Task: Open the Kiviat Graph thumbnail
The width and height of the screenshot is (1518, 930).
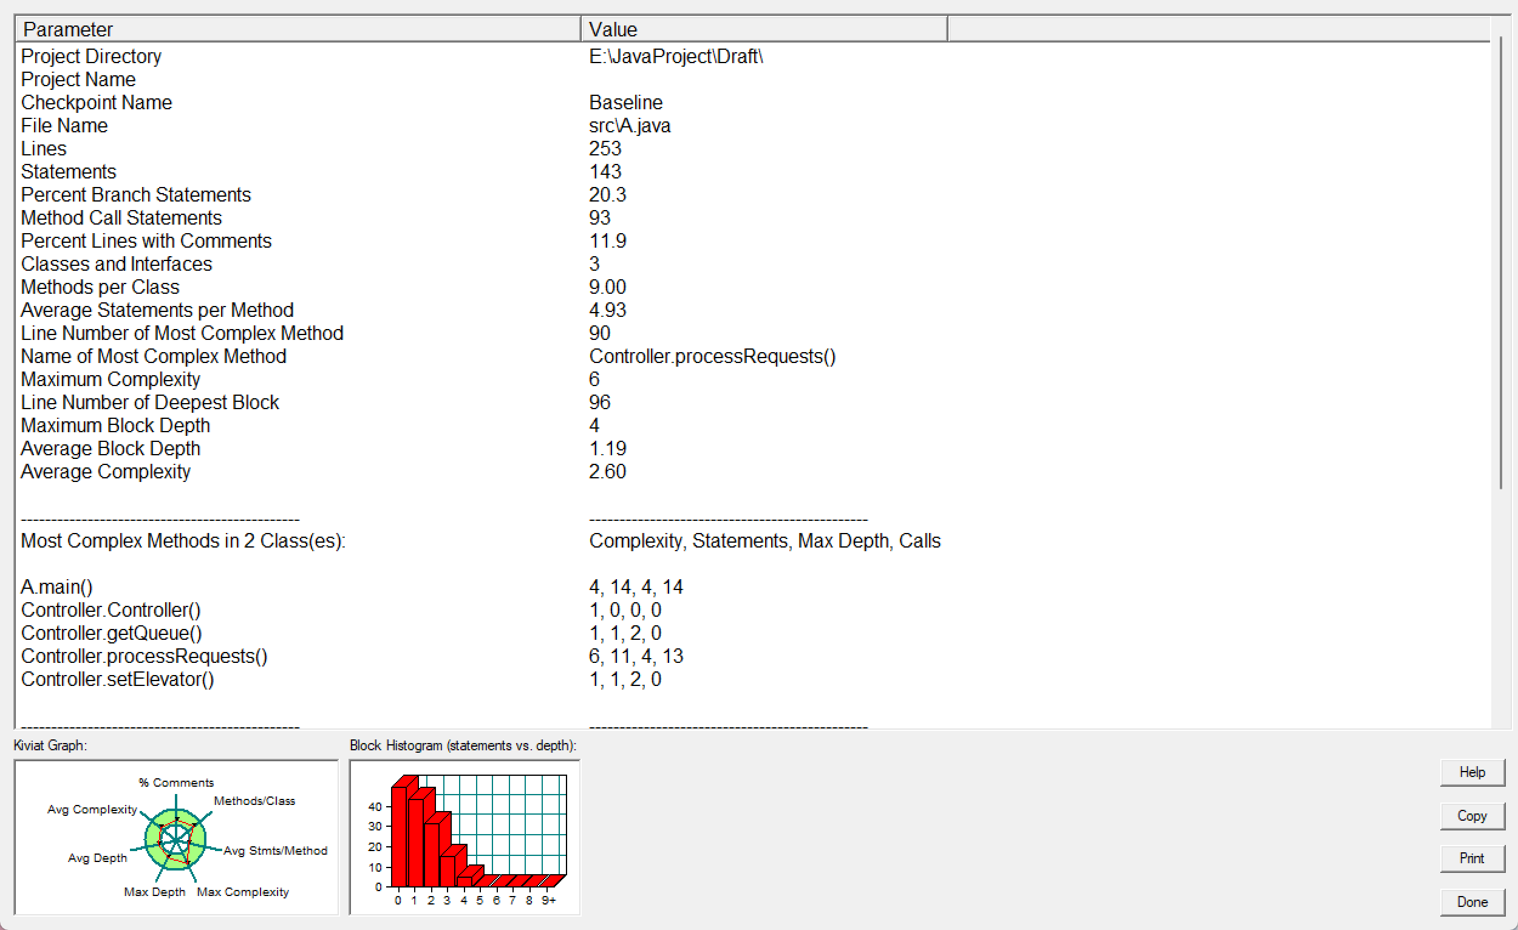Action: pyautogui.click(x=176, y=838)
